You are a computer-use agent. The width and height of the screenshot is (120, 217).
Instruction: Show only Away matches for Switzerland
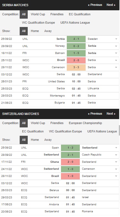pos(48,140)
